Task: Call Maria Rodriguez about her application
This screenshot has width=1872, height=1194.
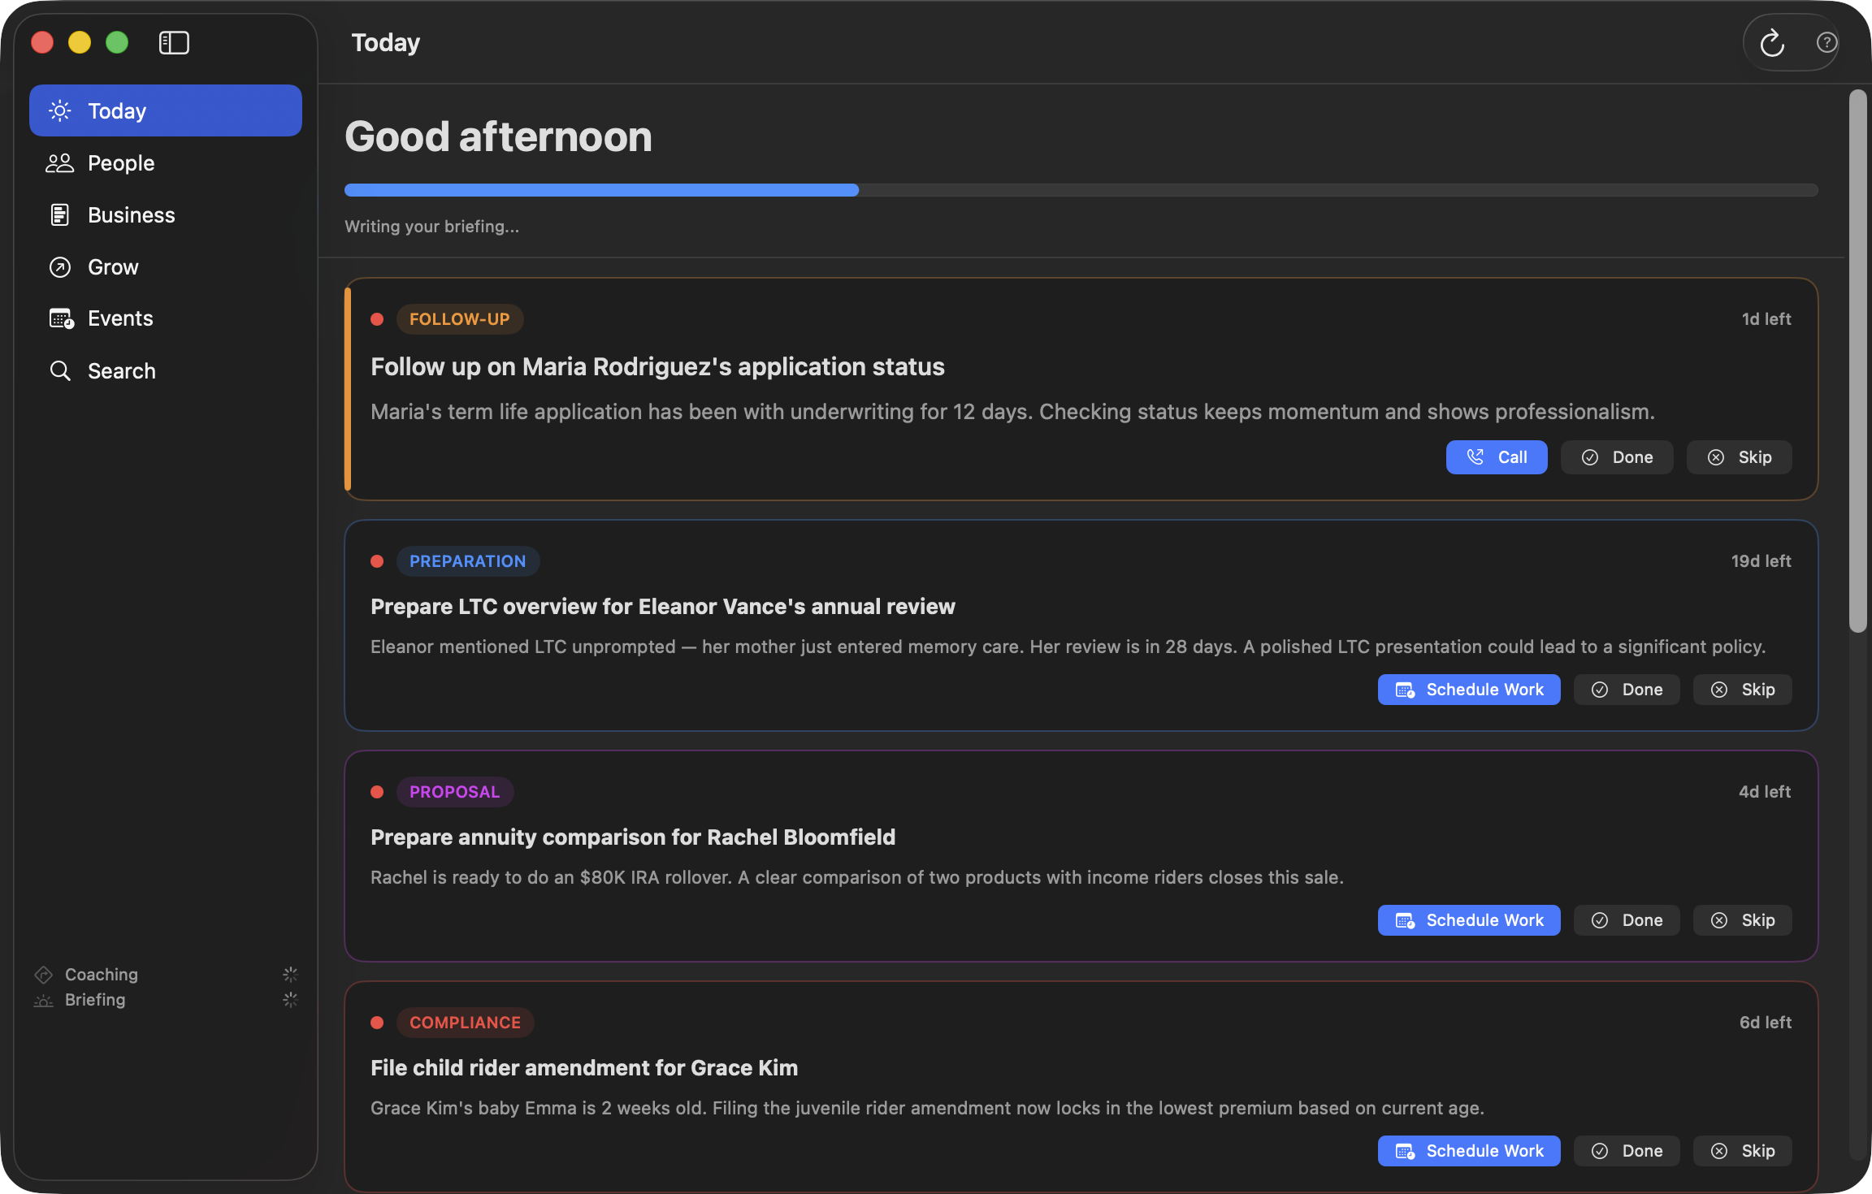Action: coord(1496,456)
